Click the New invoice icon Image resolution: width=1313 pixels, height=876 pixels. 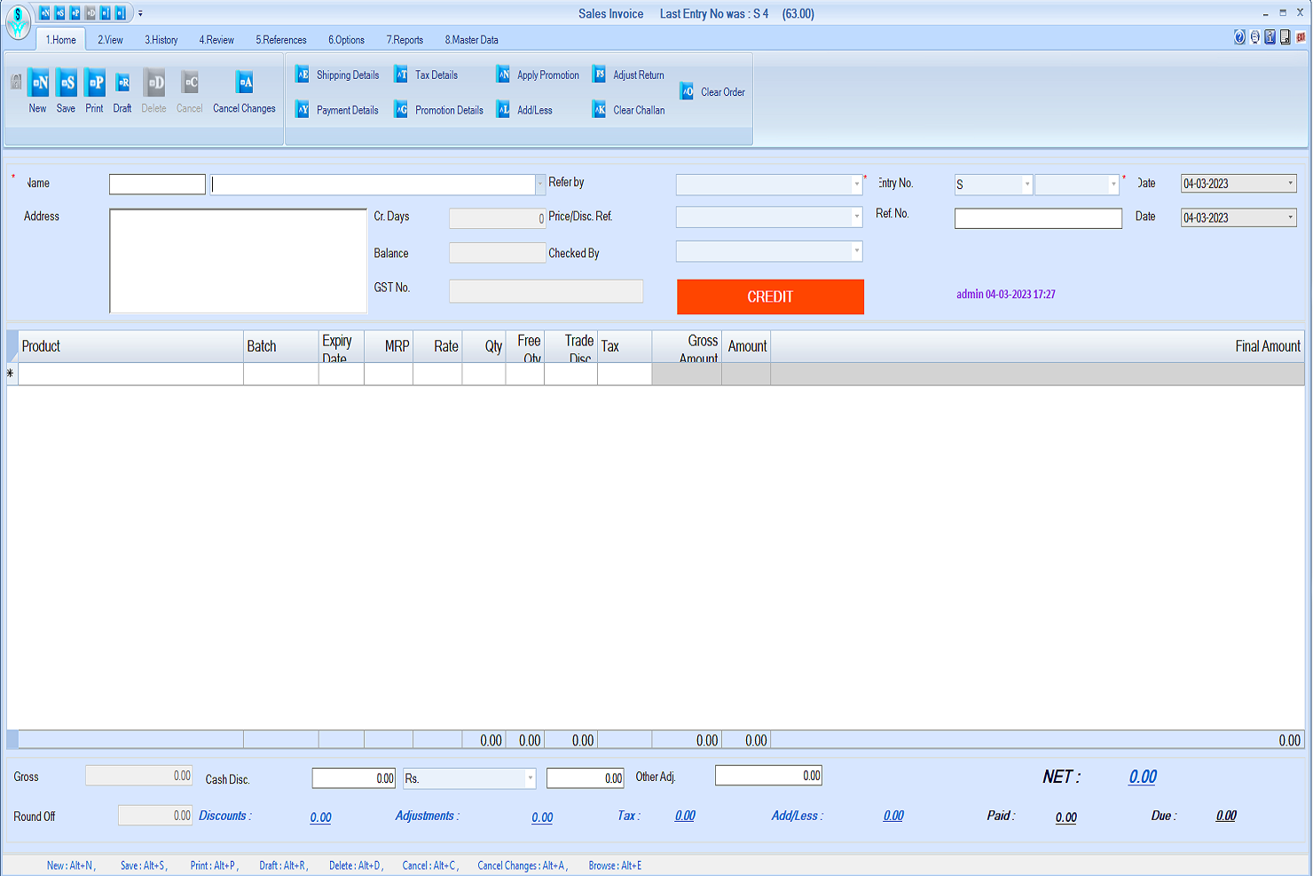[38, 83]
